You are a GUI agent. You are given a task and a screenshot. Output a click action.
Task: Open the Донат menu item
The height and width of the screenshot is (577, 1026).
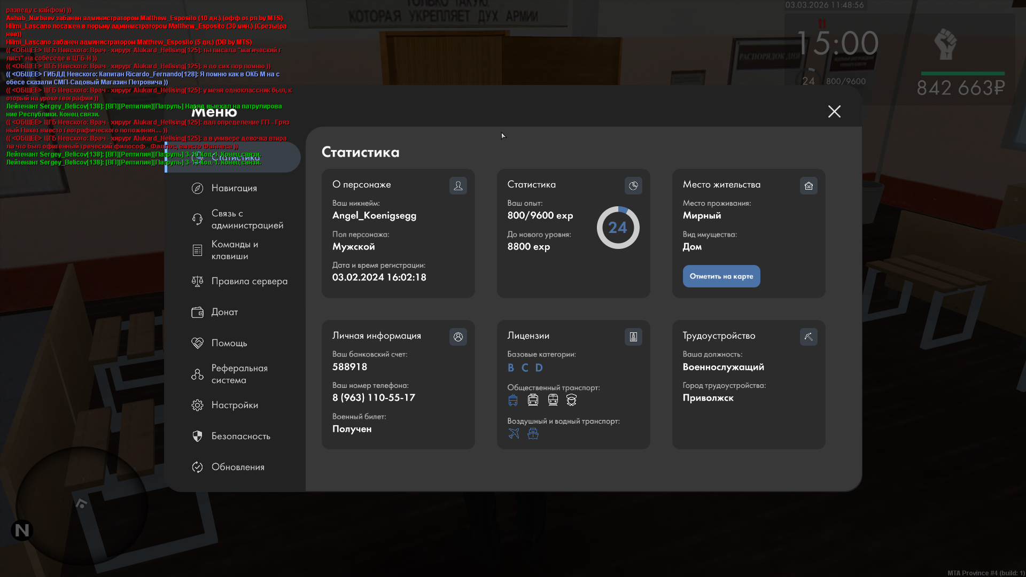pyautogui.click(x=224, y=312)
